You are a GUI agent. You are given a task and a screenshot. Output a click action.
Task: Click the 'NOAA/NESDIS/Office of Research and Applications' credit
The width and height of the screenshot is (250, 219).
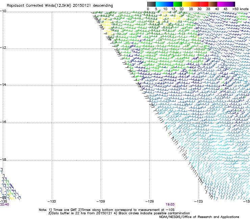pyautogui.click(x=199, y=217)
